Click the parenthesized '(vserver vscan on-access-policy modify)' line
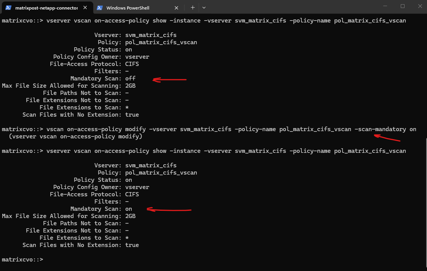This screenshot has height=271, width=427. point(75,136)
